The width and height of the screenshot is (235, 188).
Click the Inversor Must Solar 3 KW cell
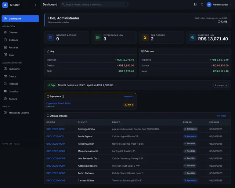[x=126, y=166]
